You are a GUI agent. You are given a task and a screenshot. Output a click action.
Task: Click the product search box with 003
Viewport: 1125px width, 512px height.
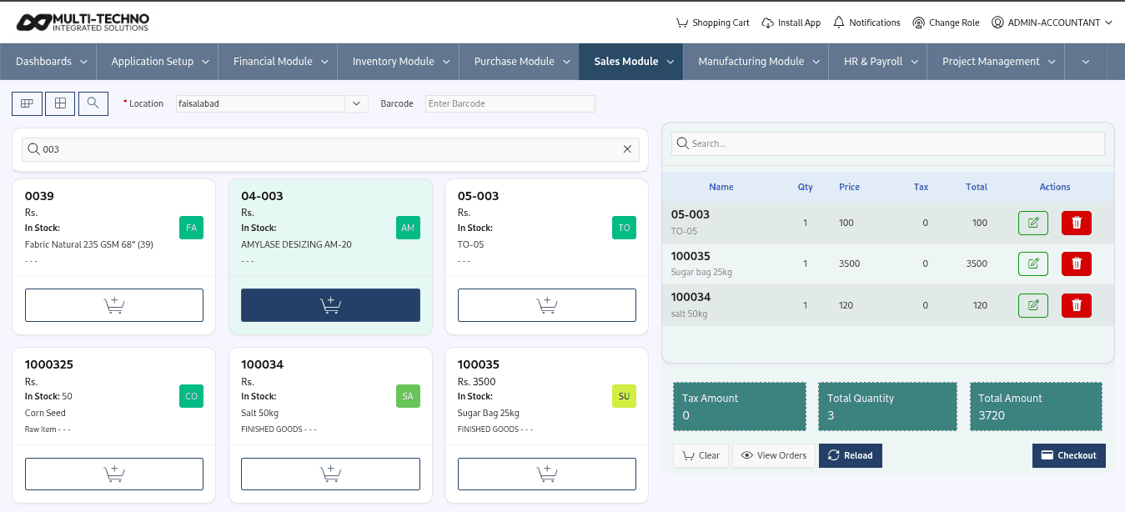[330, 149]
